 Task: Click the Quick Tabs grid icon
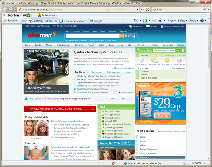(x=23, y=21)
